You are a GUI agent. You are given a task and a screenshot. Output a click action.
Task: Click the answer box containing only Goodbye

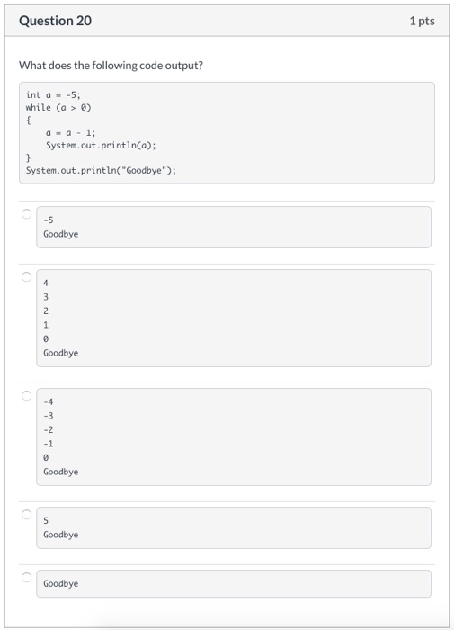click(x=234, y=583)
